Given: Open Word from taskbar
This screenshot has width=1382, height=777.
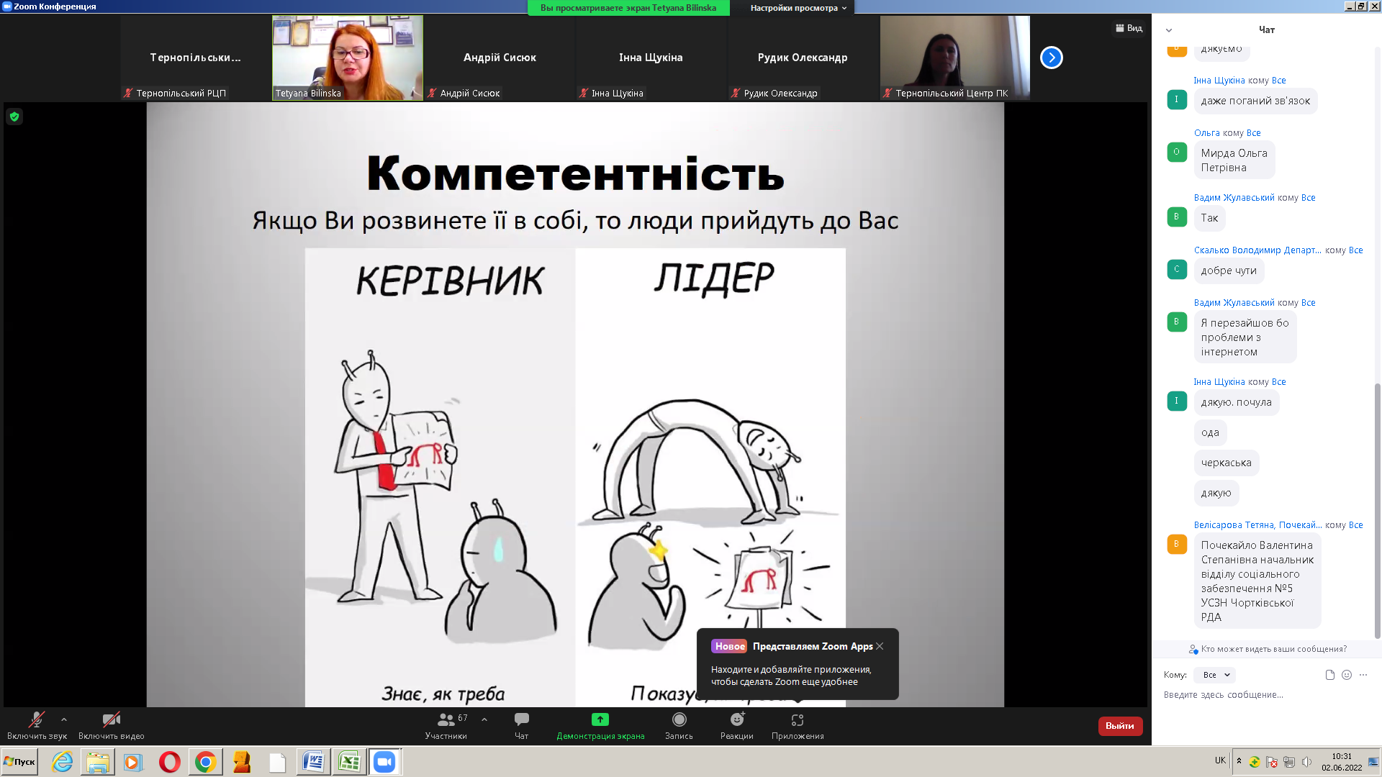Looking at the screenshot, I should 313,762.
